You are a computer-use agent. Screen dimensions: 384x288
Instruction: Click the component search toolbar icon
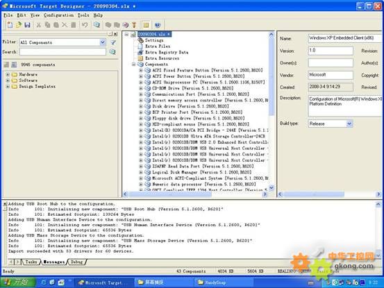[x=97, y=25]
